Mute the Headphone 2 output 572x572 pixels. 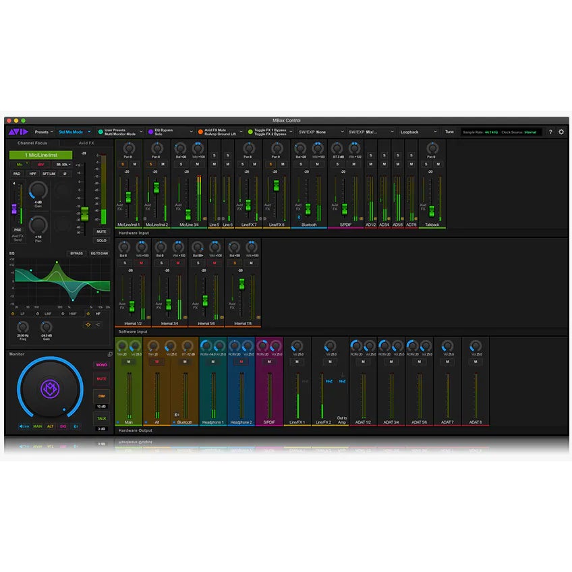point(241,362)
